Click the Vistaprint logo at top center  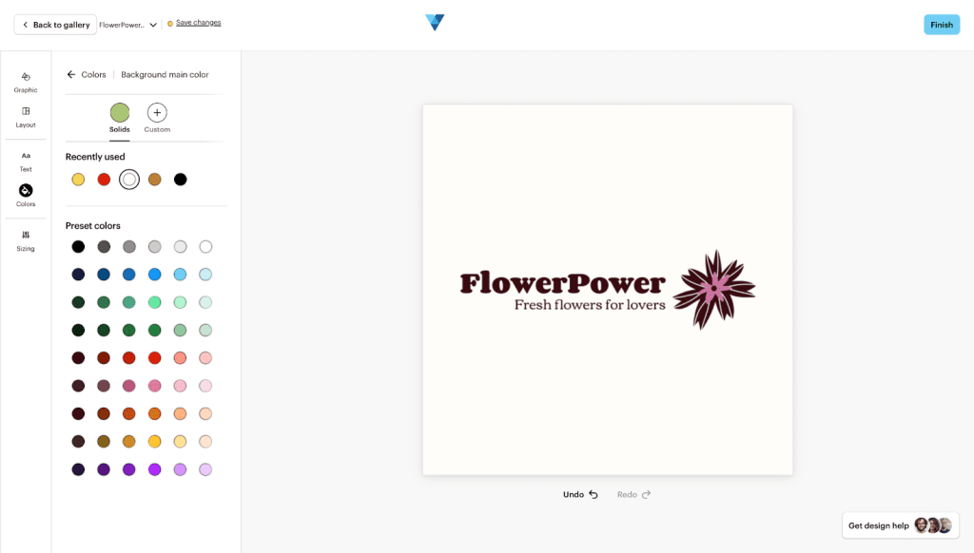click(435, 24)
